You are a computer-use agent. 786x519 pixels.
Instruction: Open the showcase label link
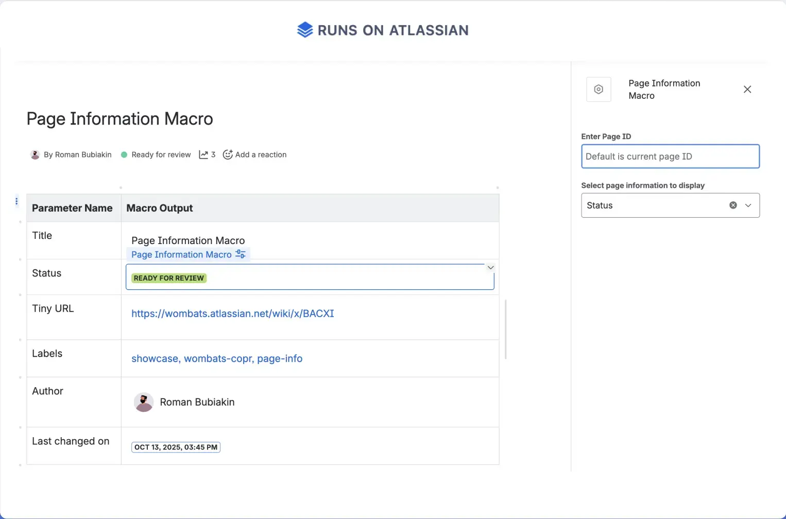[155, 358]
